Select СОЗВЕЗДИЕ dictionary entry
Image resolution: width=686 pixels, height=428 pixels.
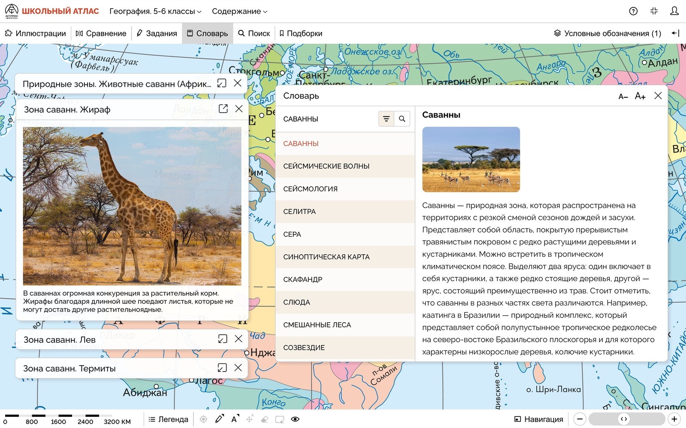click(x=345, y=348)
